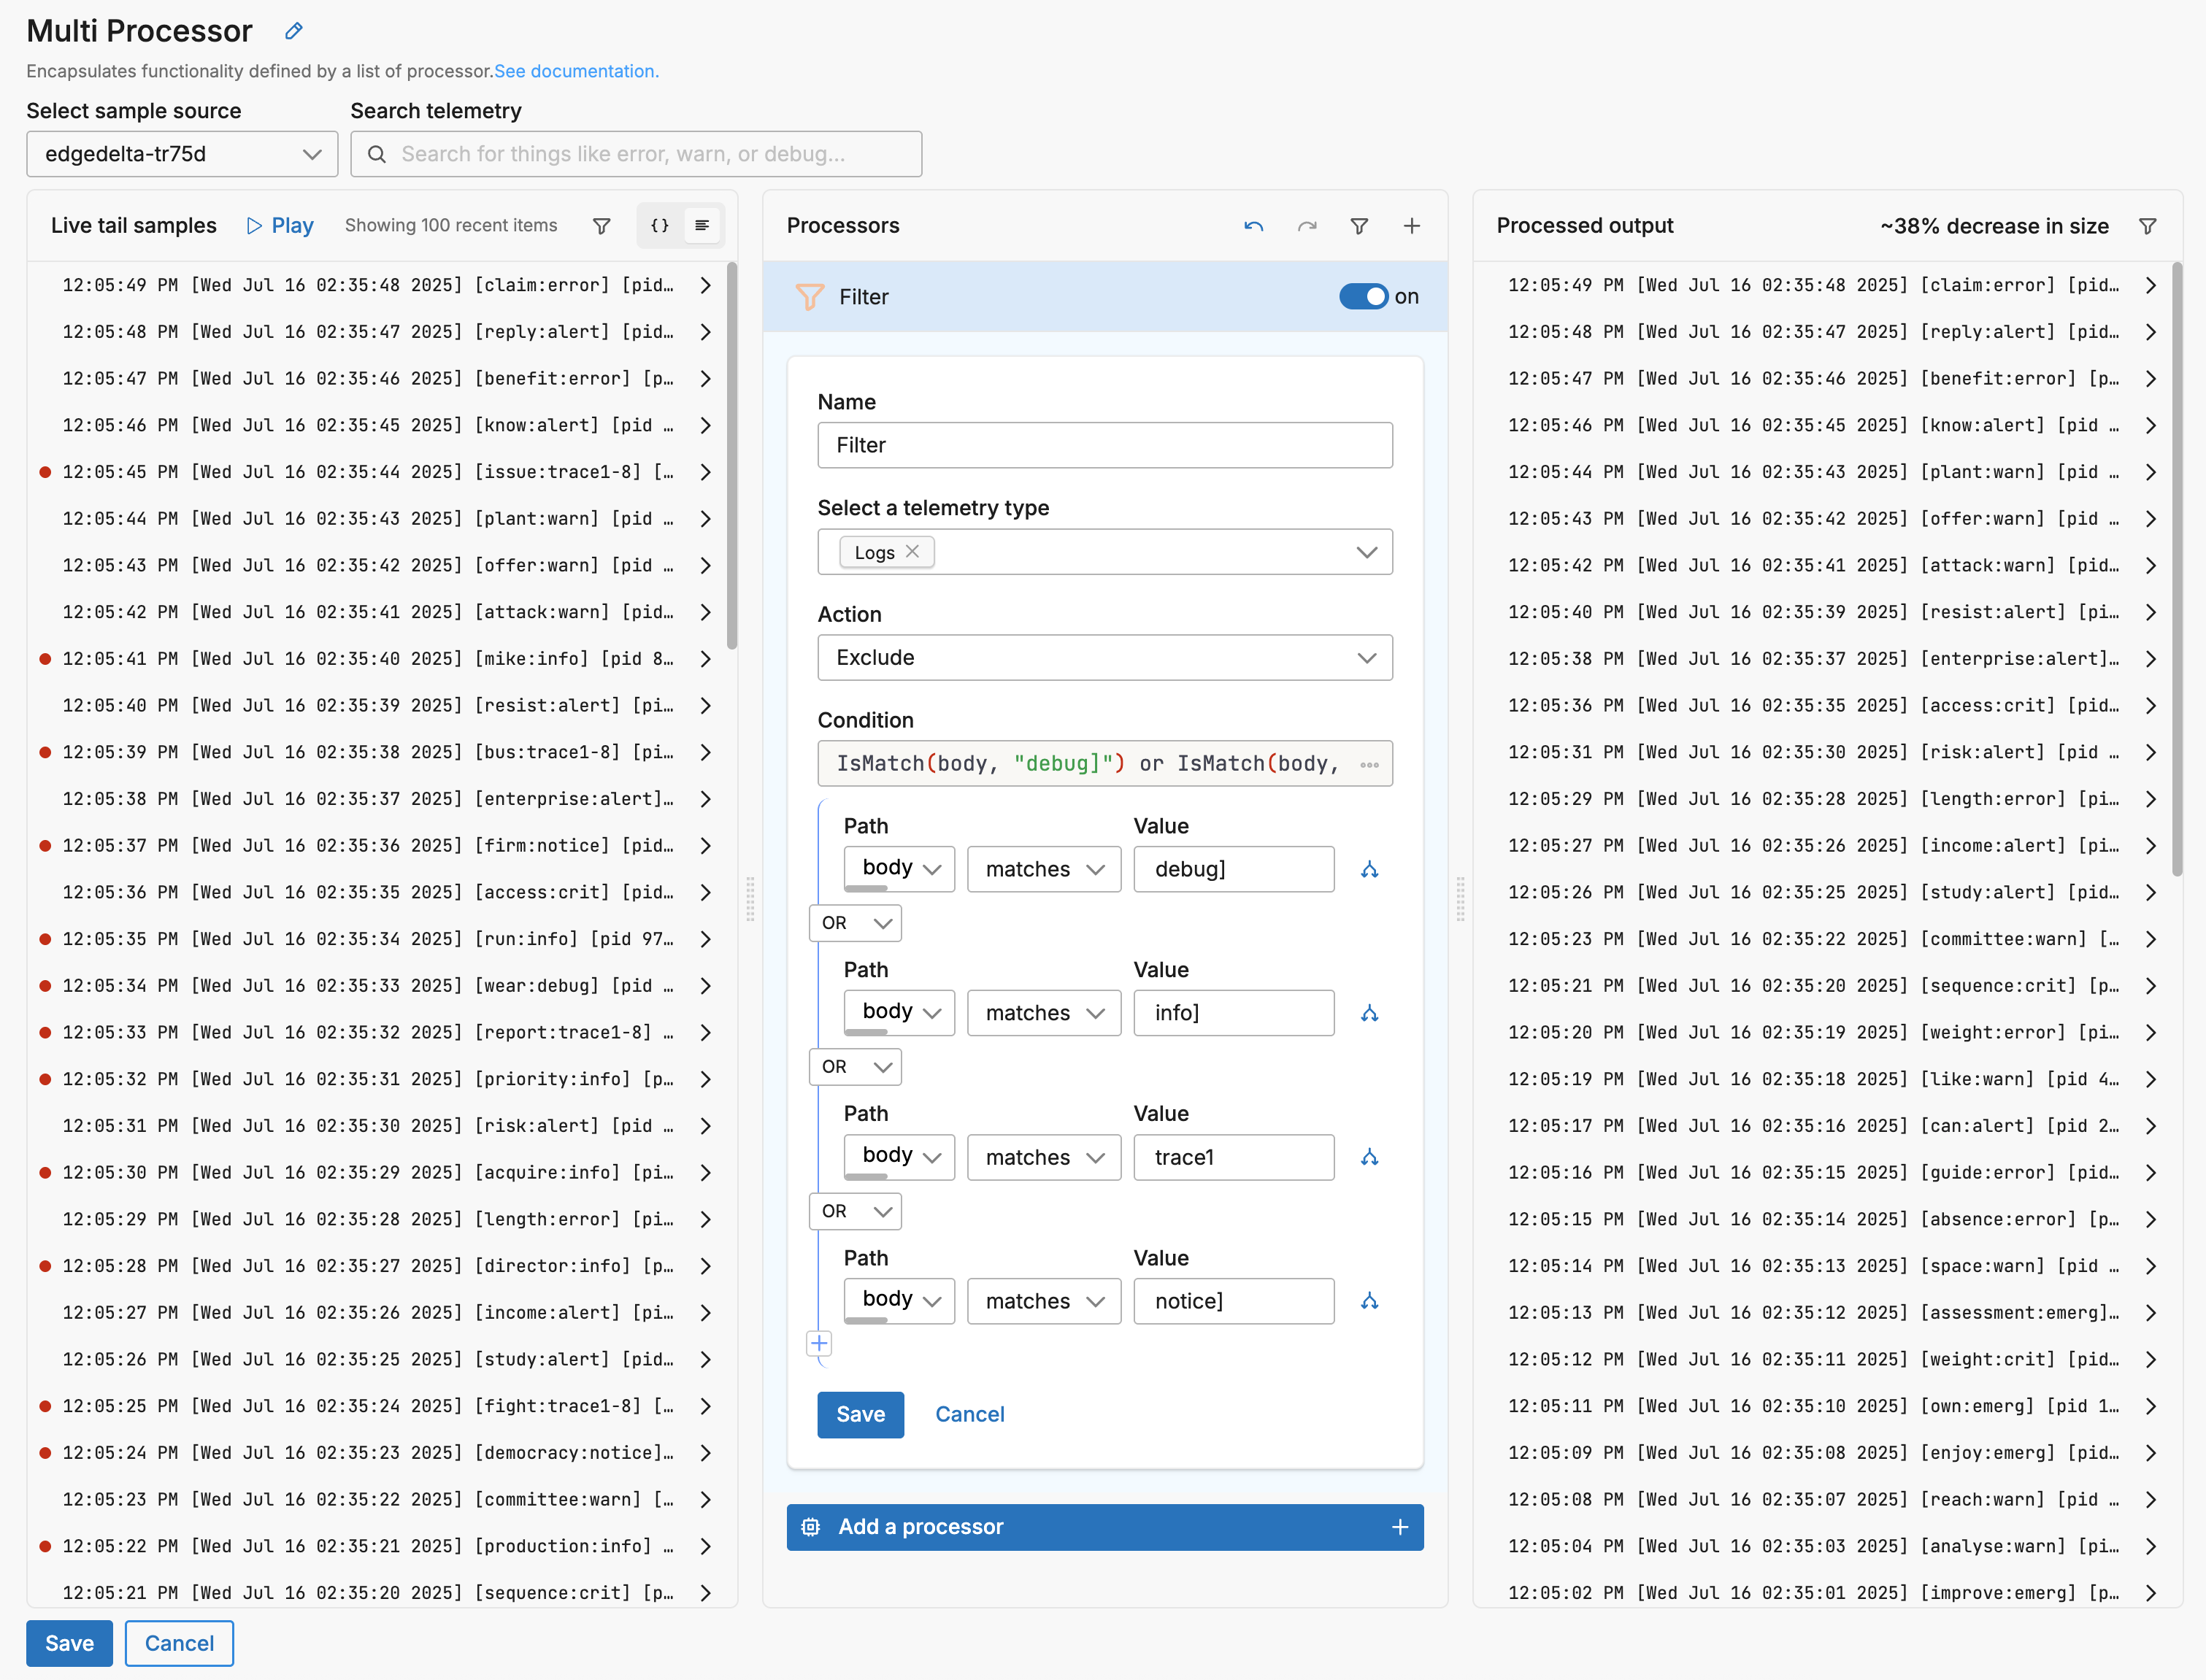
Task: Open the body path dropdown for debug] row
Action: tap(899, 869)
